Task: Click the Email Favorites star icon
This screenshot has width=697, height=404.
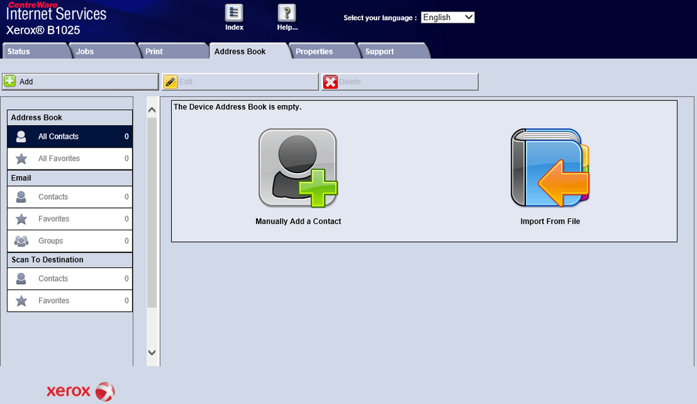Action: pos(21,219)
